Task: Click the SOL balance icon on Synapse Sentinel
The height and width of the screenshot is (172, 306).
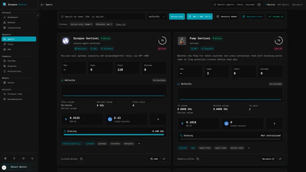Action: (66, 119)
